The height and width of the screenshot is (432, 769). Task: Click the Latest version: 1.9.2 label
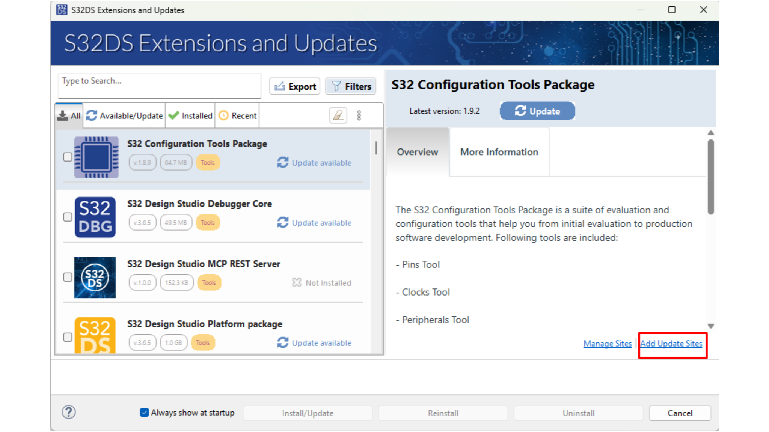coord(445,111)
